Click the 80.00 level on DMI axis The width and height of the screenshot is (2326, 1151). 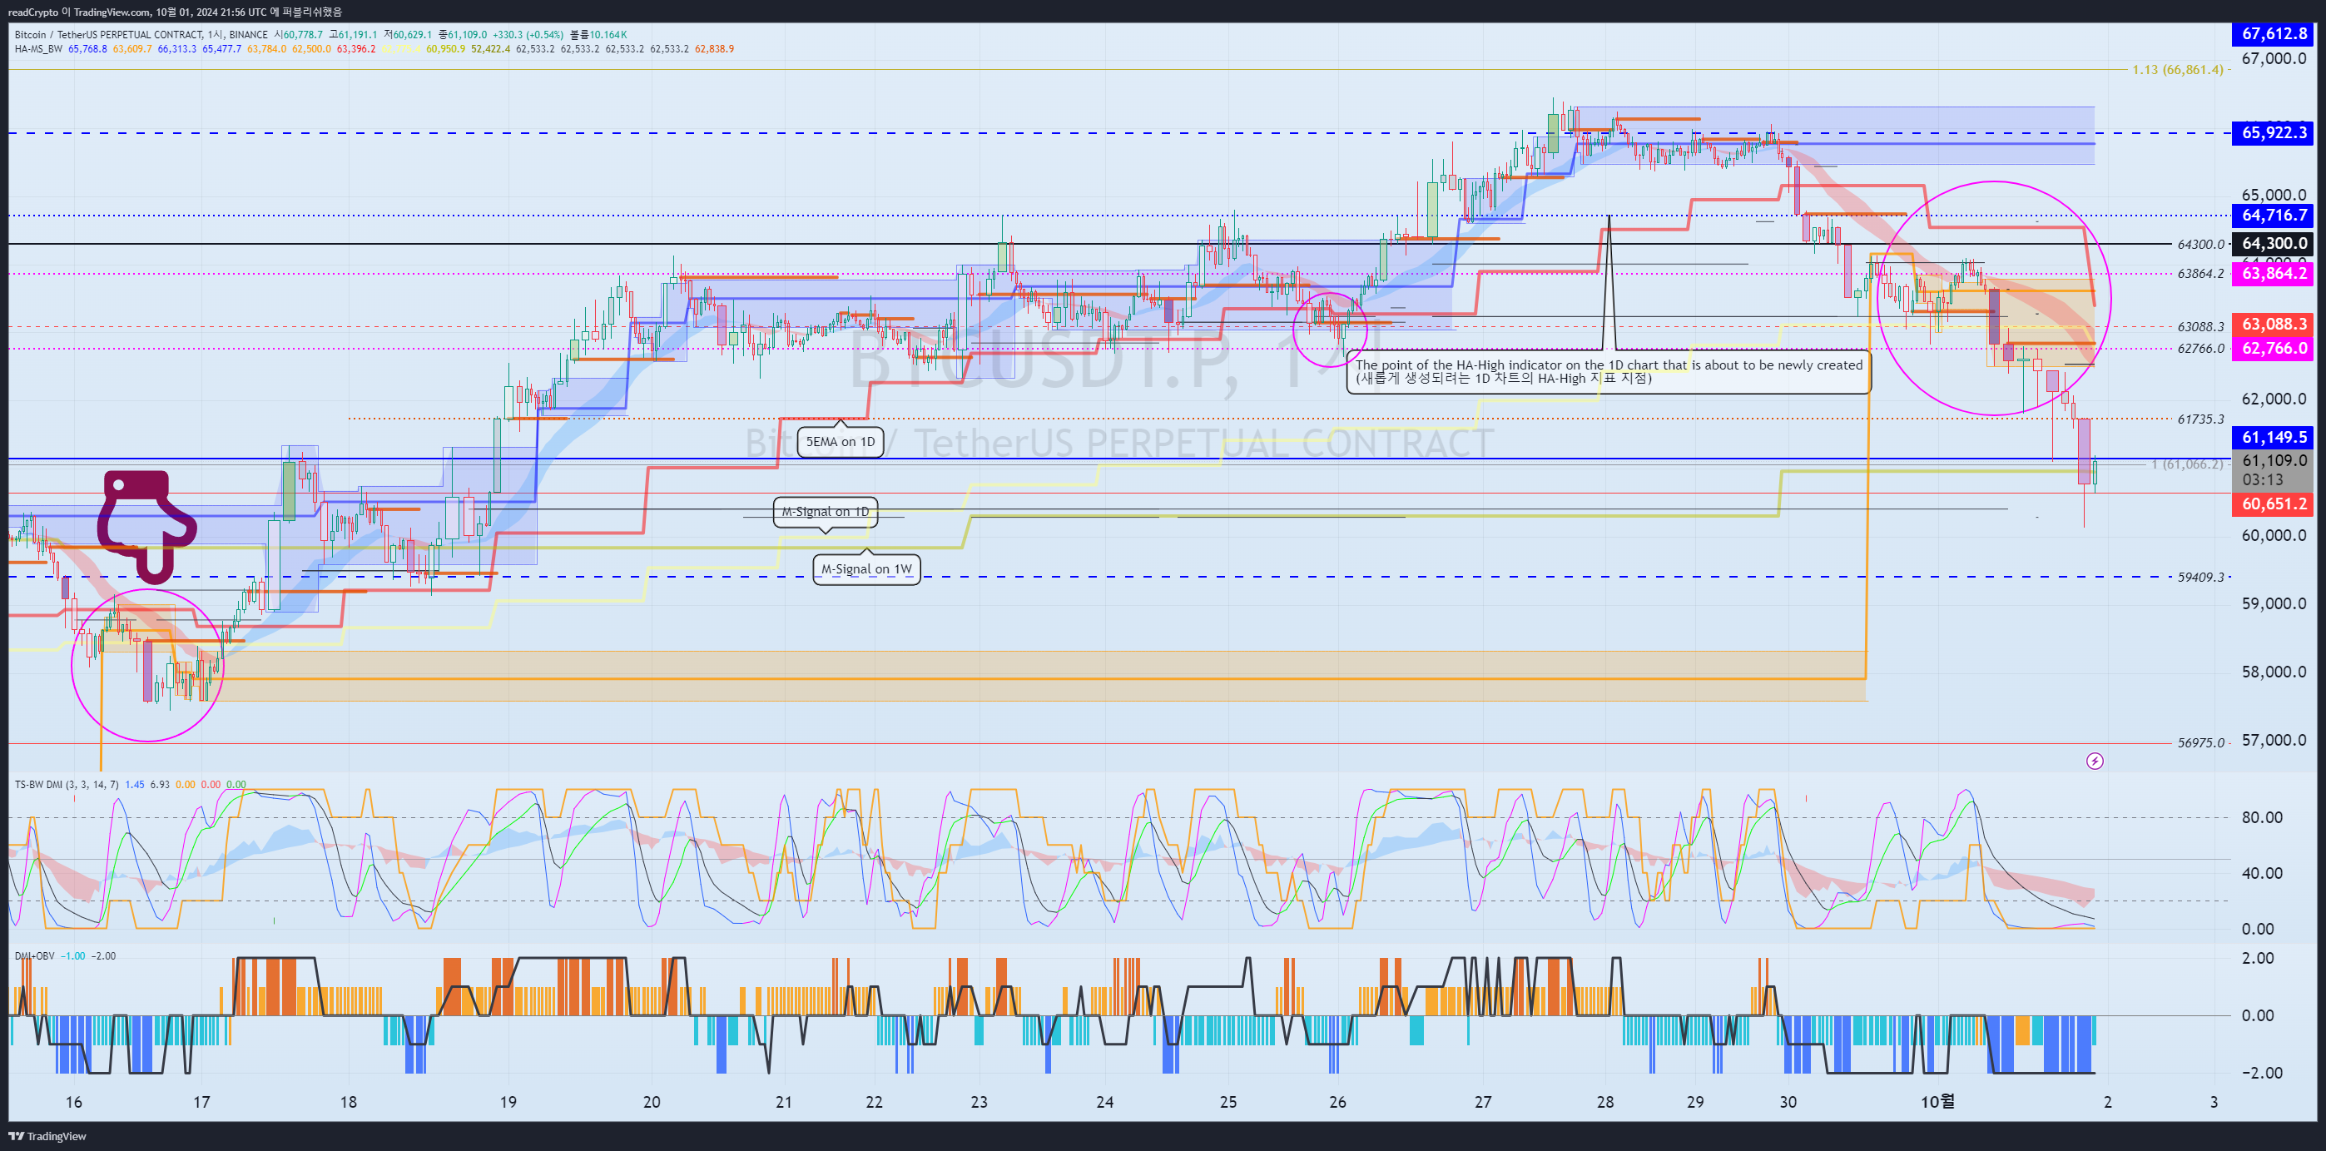[2261, 818]
